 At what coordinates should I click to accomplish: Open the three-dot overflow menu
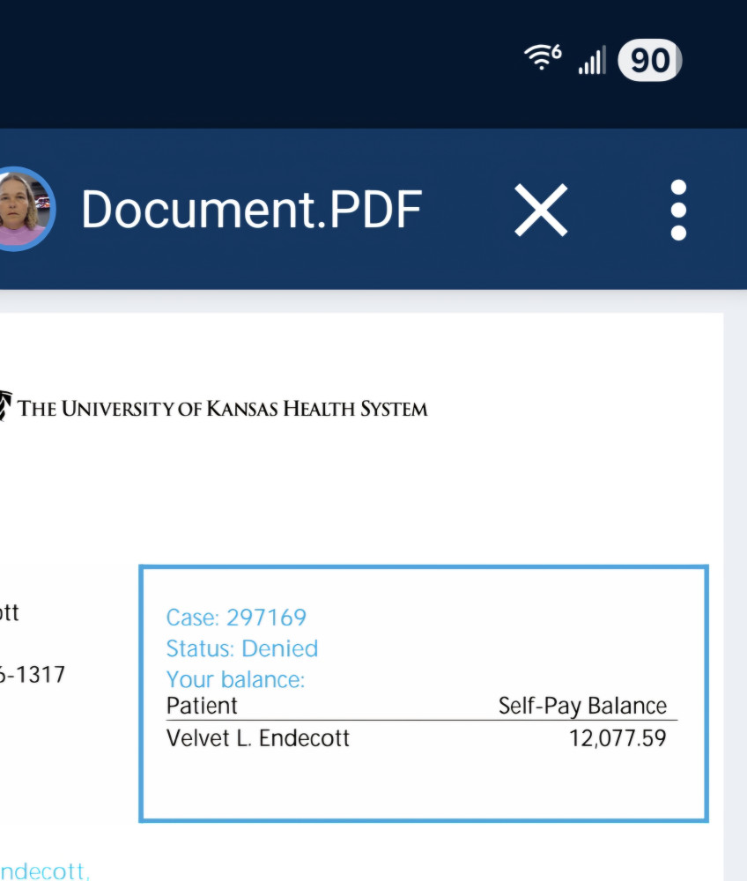(677, 211)
